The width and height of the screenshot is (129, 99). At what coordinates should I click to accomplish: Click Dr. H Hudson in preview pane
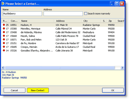(9, 72)
